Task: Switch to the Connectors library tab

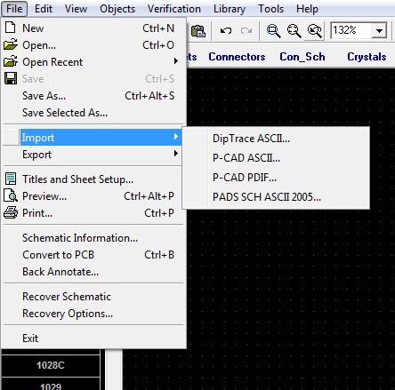Action: point(237,57)
